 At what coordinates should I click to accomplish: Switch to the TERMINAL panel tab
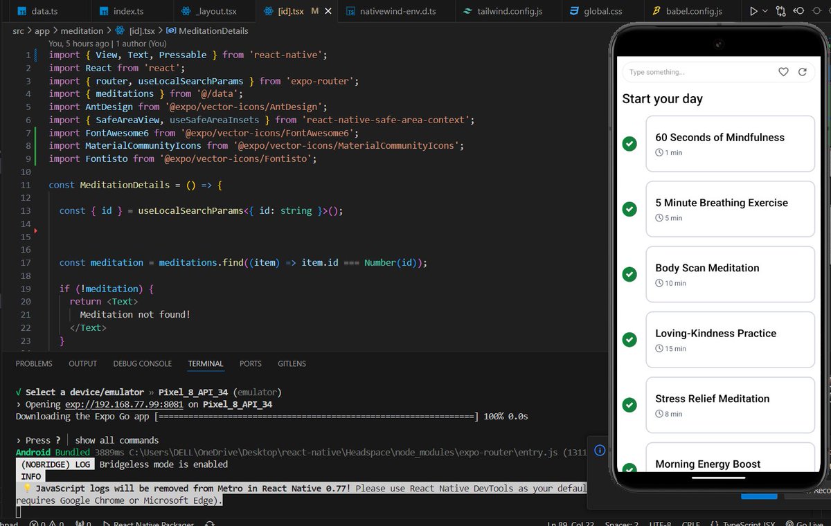[205, 363]
